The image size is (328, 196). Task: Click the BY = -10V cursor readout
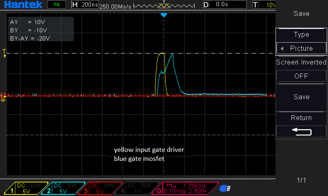[x=28, y=30]
